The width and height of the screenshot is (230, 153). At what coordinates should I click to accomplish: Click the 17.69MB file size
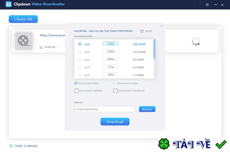(138, 75)
